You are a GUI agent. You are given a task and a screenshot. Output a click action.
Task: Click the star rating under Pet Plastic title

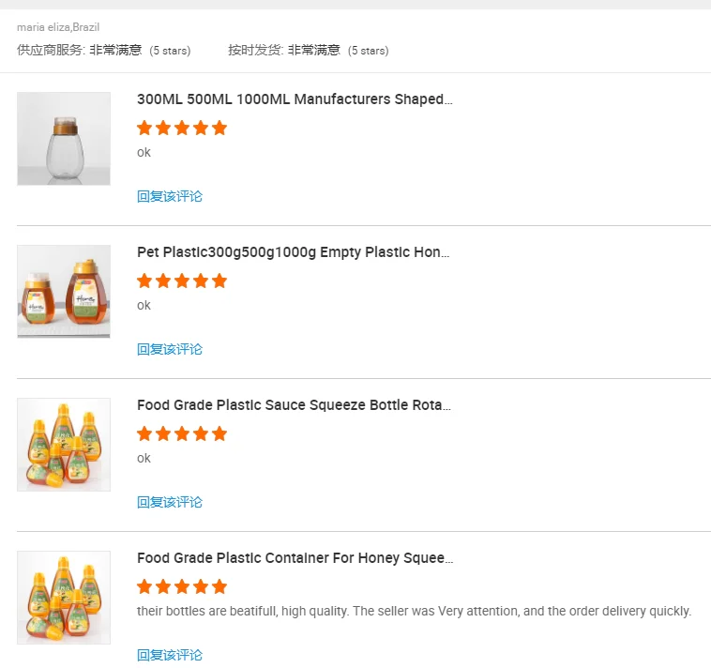coord(182,281)
